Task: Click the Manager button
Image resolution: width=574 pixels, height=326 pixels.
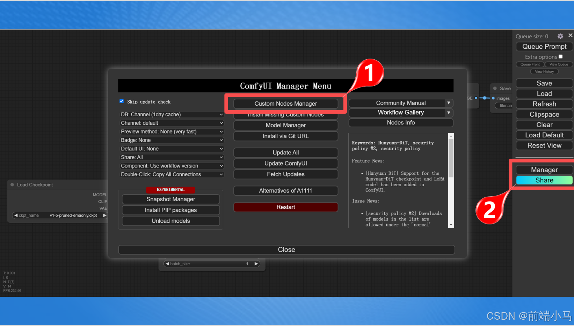Action: [x=544, y=170]
